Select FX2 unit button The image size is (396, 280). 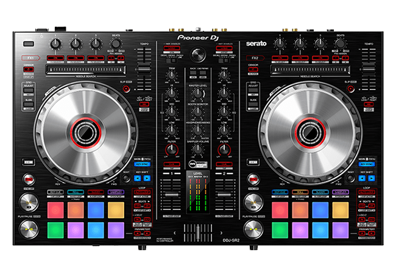click(255, 58)
